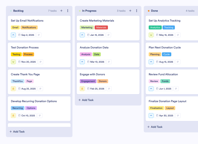
Task: Click Add Task in Backlog column
Action: pos(17,132)
